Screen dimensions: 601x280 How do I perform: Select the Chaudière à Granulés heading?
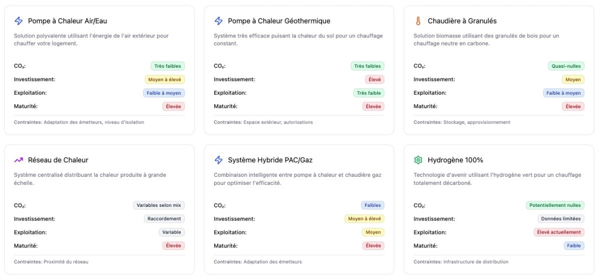pos(462,21)
